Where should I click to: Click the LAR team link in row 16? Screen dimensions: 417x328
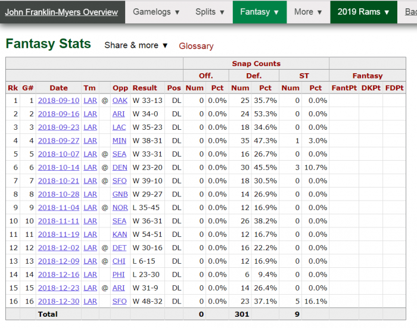[90, 301]
